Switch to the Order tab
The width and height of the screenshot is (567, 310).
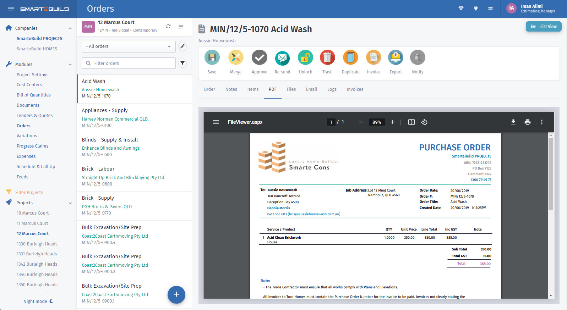209,89
